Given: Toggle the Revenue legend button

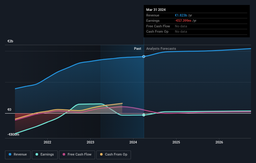Looking at the screenshot, I should 18,155.
